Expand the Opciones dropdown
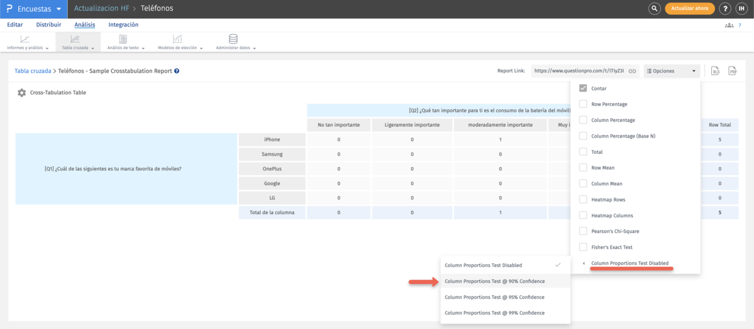 click(672, 72)
